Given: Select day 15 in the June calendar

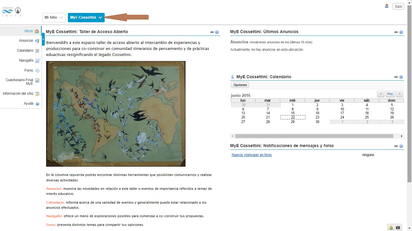Looking at the screenshot, I should (x=293, y=113).
